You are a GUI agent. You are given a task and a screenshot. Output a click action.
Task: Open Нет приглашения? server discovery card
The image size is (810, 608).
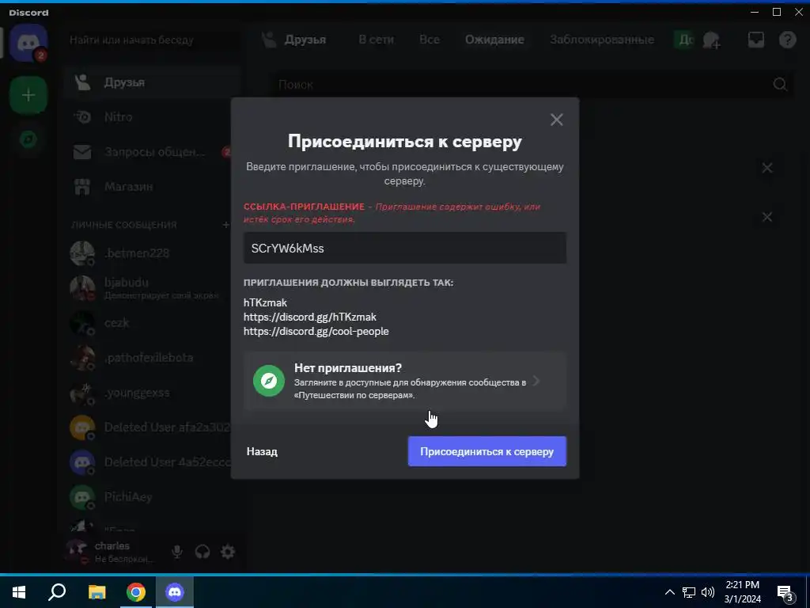(x=404, y=381)
